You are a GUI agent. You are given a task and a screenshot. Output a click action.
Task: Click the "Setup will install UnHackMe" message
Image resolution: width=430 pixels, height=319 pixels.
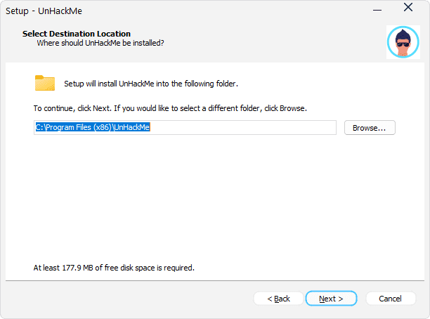coord(151,84)
